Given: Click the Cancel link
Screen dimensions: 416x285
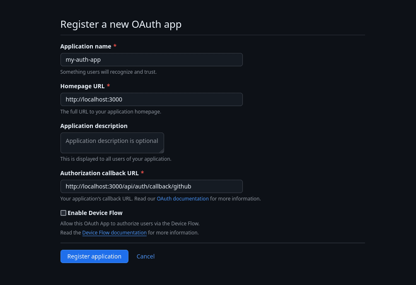Looking at the screenshot, I should click(x=145, y=256).
